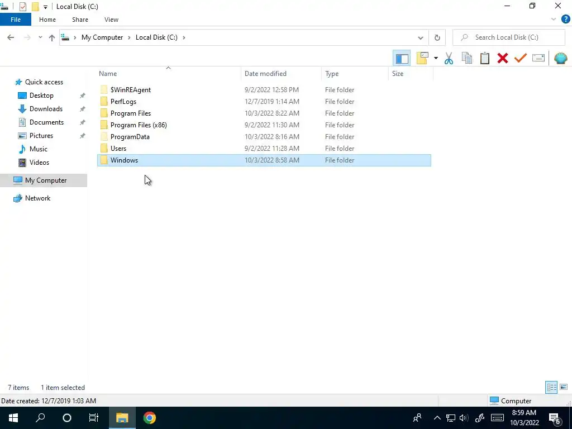
Task: Open the Quick Access Toolbar customize dropdown
Action: click(x=45, y=7)
